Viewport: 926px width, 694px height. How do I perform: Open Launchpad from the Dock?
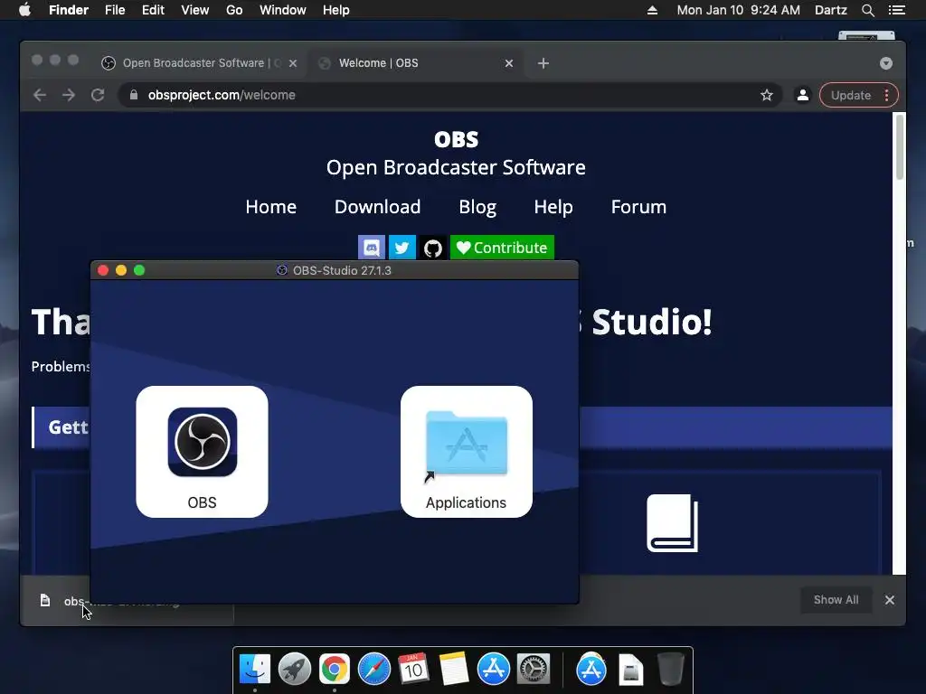294,669
